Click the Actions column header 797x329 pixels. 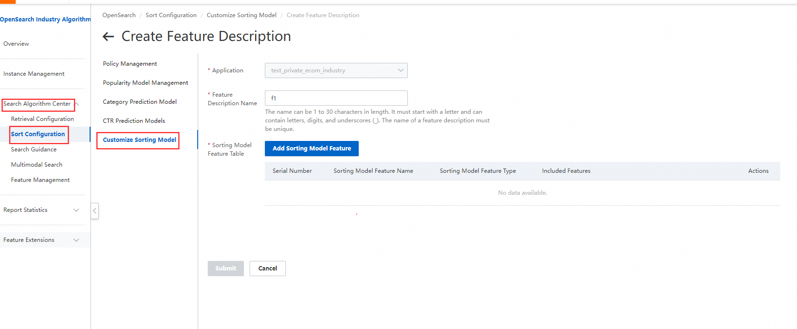click(x=758, y=171)
